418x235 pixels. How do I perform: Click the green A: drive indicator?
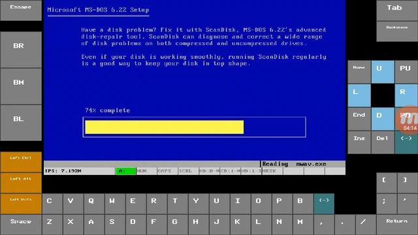125,171
